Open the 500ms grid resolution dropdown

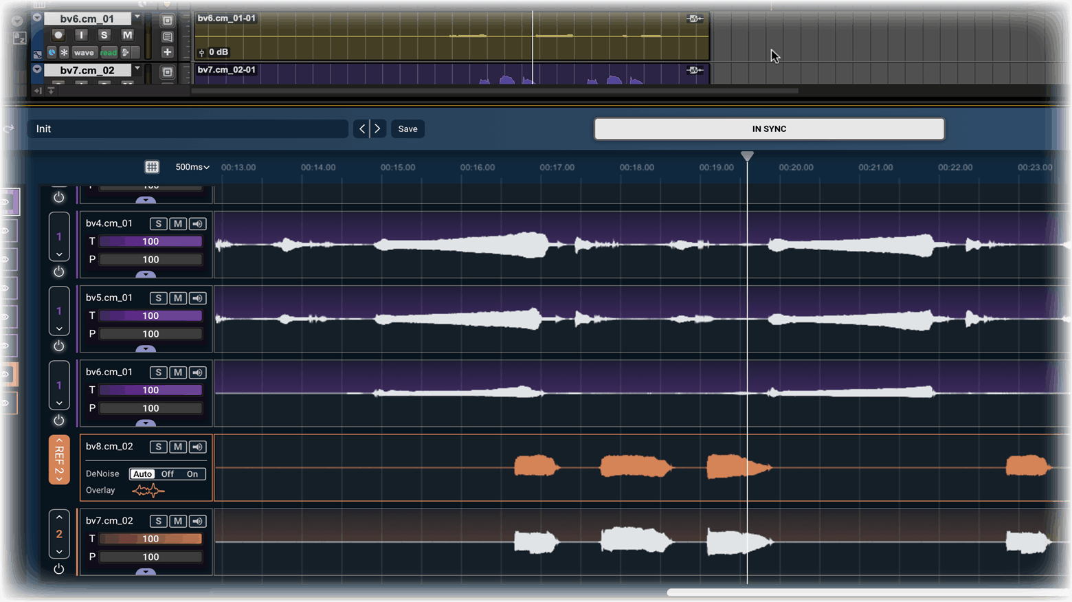tap(192, 167)
